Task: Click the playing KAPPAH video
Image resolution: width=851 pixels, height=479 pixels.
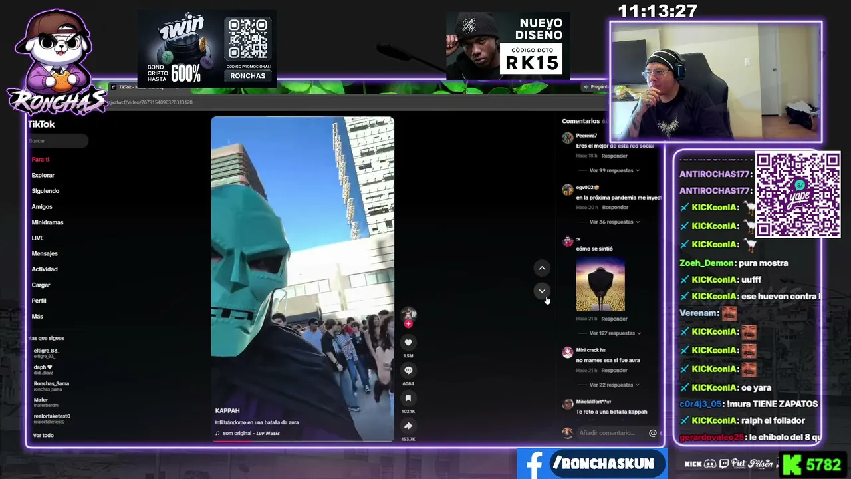Action: pos(303,279)
